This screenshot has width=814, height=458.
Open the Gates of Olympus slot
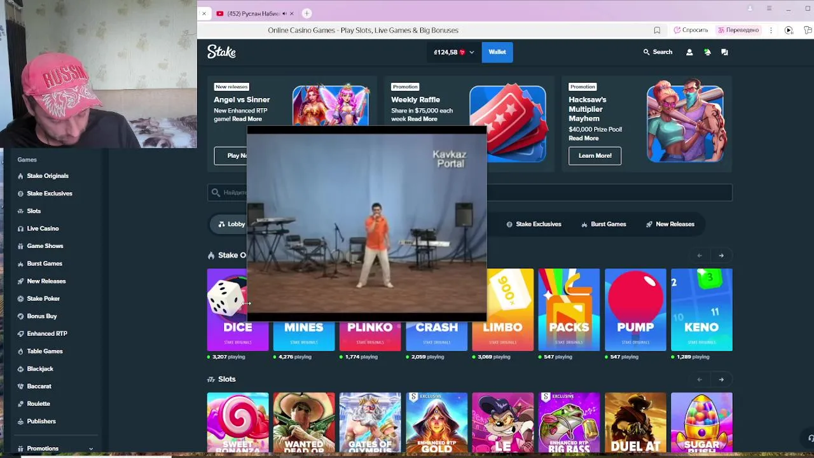point(370,422)
